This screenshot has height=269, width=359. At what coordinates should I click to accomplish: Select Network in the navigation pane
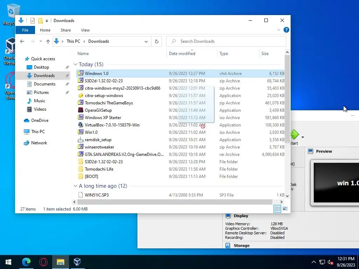coord(39,143)
